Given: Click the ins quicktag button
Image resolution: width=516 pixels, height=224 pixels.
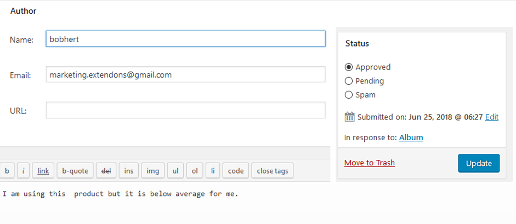Looking at the screenshot, I should coord(129,171).
